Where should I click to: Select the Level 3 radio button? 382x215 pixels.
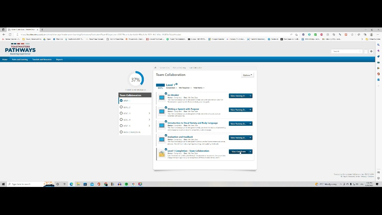[121, 113]
